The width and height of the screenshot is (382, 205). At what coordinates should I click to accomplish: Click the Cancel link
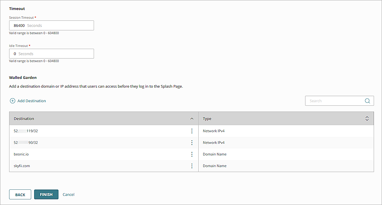point(69,194)
